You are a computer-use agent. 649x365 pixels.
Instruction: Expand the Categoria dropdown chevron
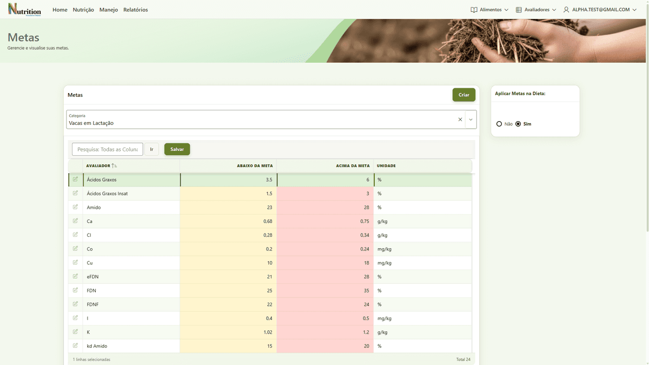[471, 120]
